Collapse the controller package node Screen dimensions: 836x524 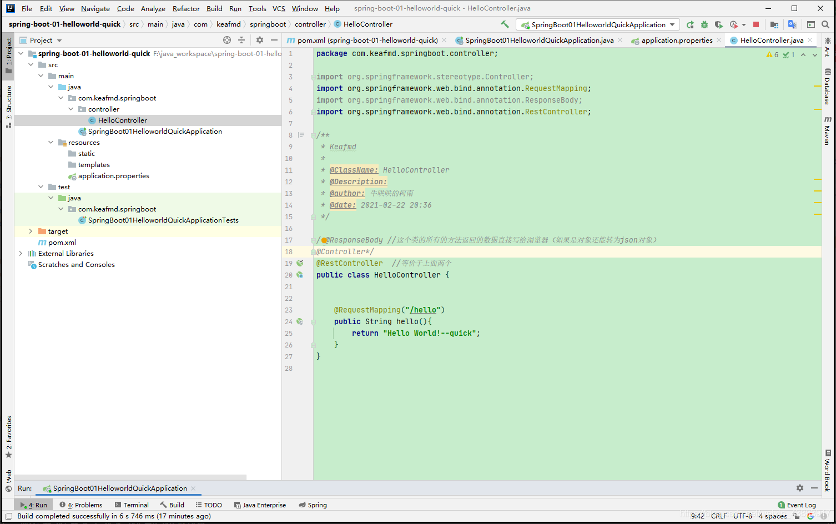click(71, 109)
